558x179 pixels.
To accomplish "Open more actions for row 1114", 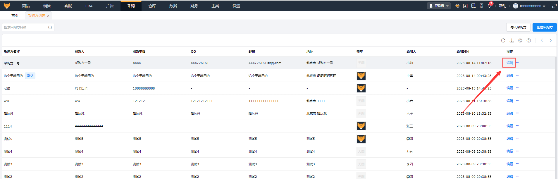I will coord(518,126).
